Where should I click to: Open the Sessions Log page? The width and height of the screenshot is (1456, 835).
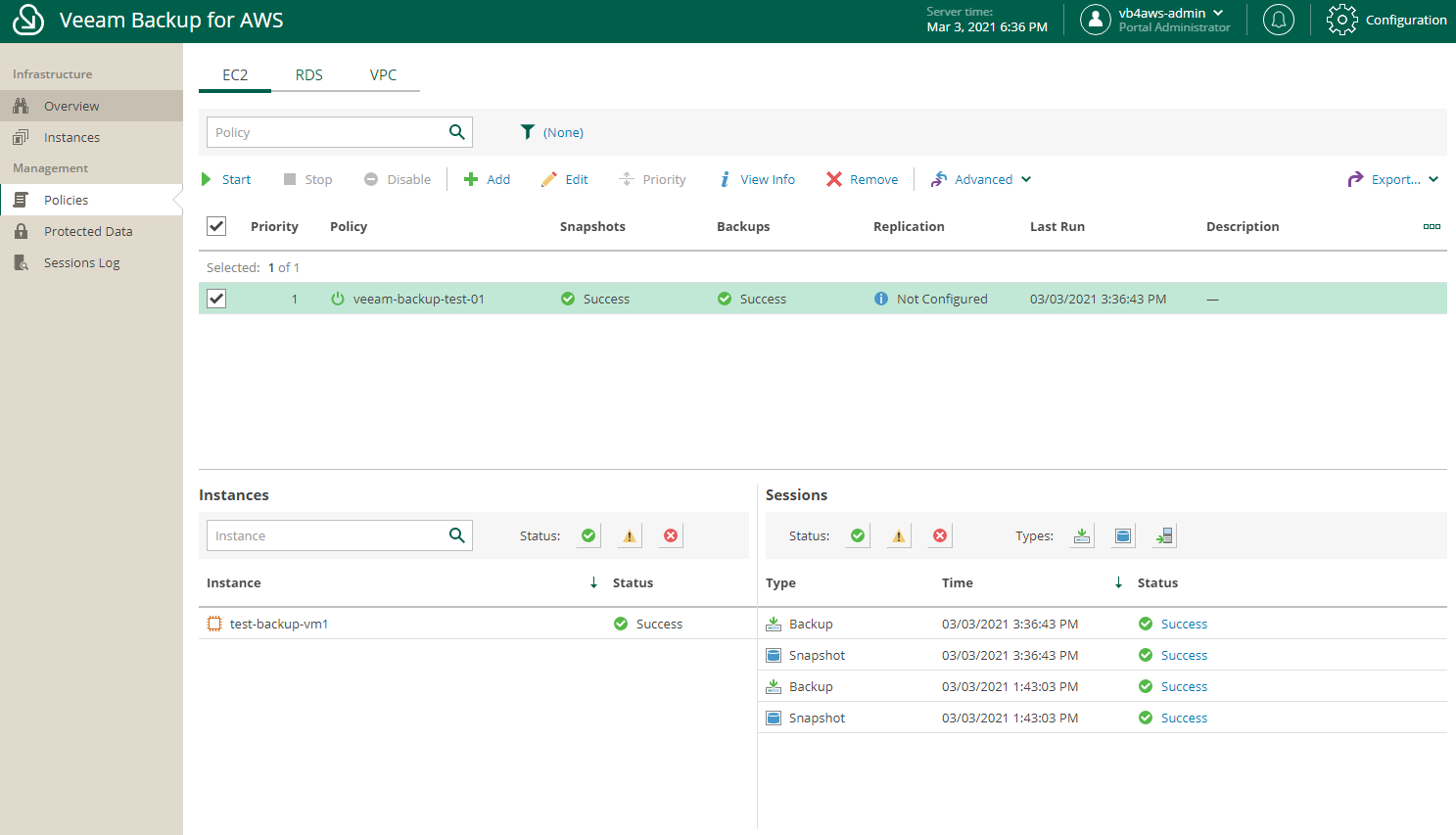tap(91, 262)
